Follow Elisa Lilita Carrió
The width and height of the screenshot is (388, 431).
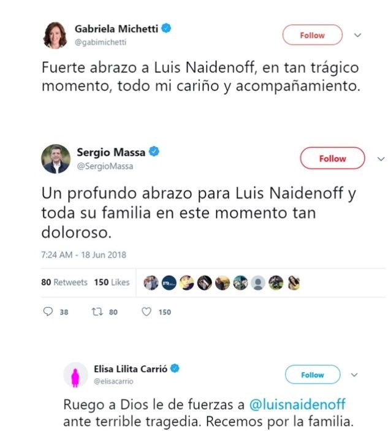pyautogui.click(x=312, y=375)
